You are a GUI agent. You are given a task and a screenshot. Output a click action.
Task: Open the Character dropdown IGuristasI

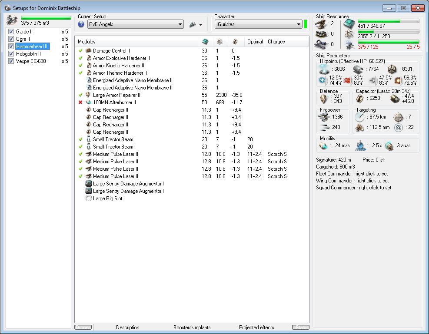coord(259,24)
